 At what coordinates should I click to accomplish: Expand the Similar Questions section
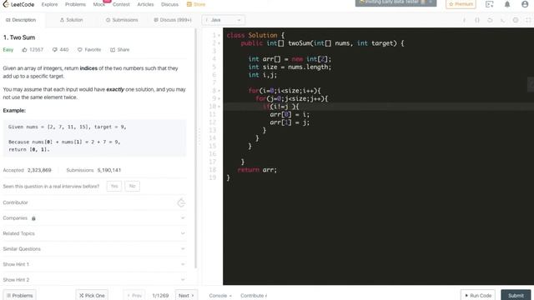[94, 249]
